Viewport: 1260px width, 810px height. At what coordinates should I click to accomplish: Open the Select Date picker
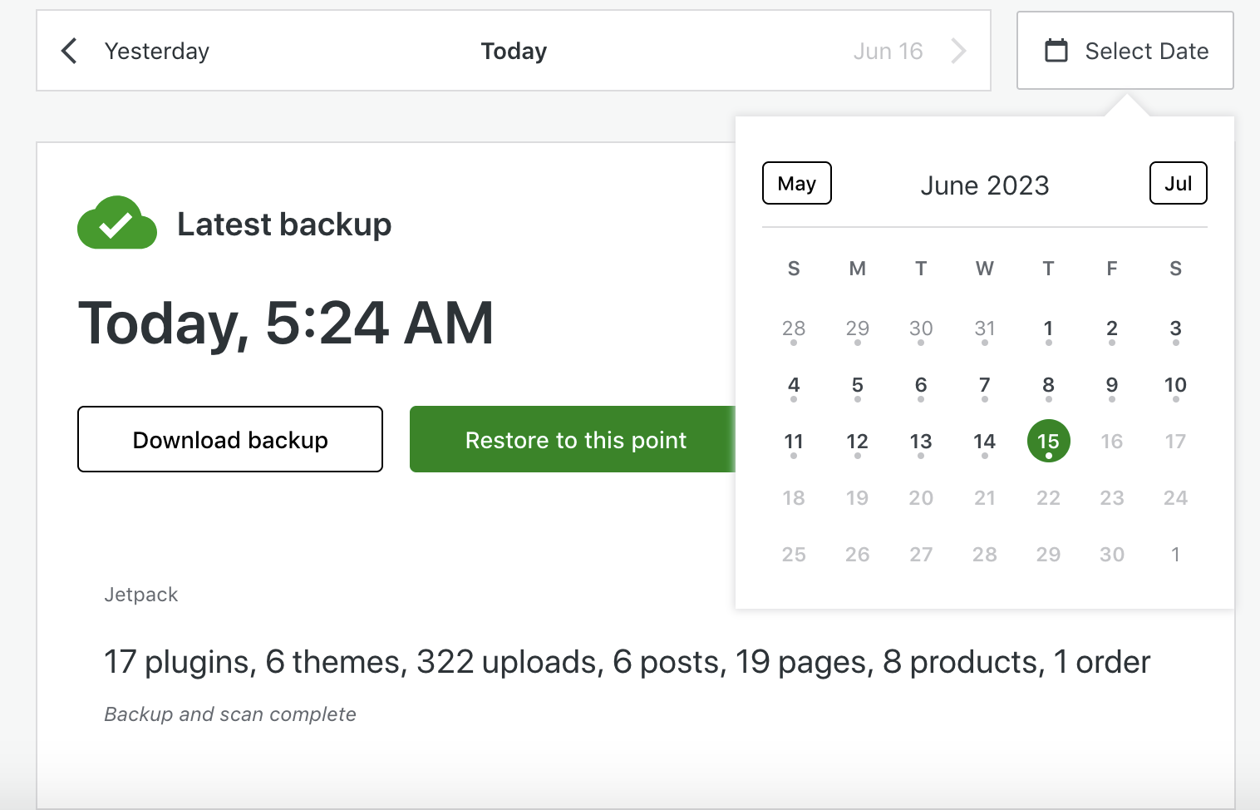pos(1145,51)
